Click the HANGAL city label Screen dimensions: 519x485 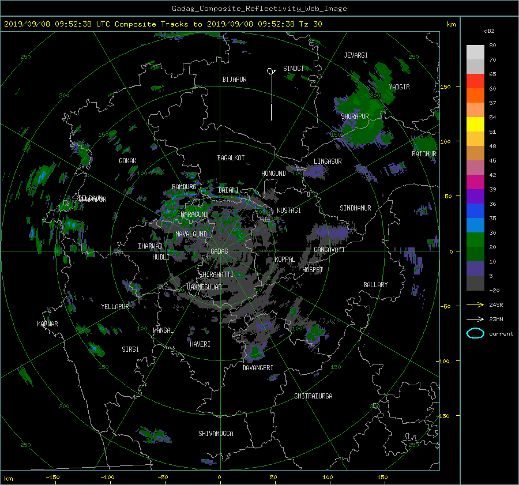163,330
